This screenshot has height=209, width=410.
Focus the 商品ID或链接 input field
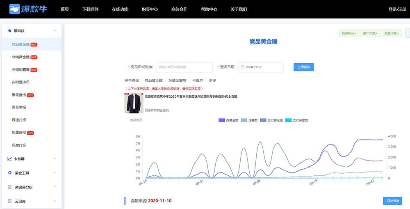click(x=184, y=67)
